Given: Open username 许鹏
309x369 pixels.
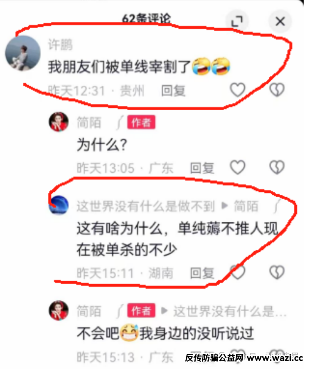Looking at the screenshot, I should (x=60, y=44).
